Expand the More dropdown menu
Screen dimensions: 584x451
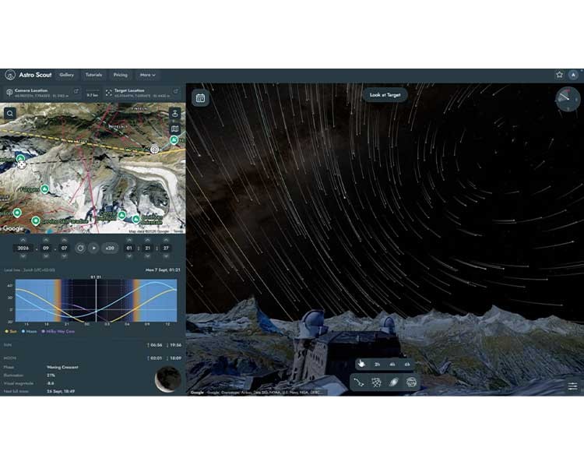click(147, 75)
